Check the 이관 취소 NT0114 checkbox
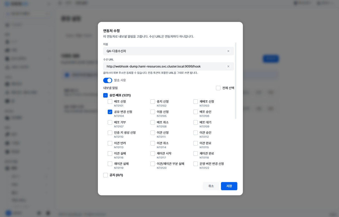The width and height of the screenshot is (339, 217). click(153, 143)
